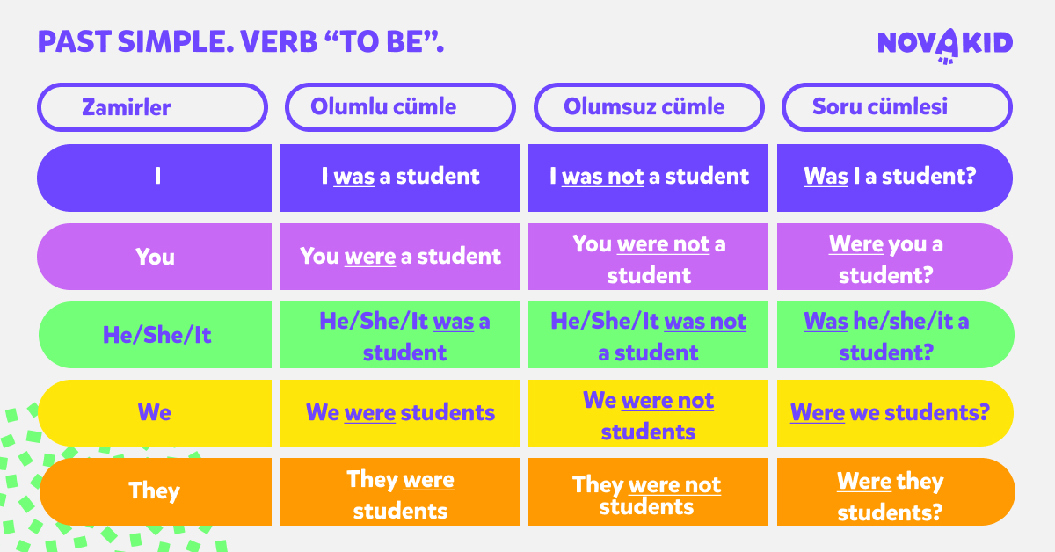Select the 'They were not students' cell

(648, 491)
